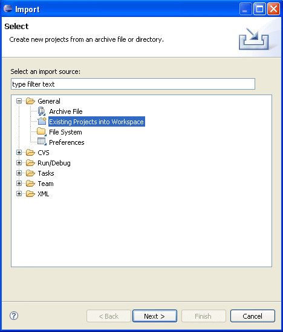Click the Archive File import icon

point(42,111)
